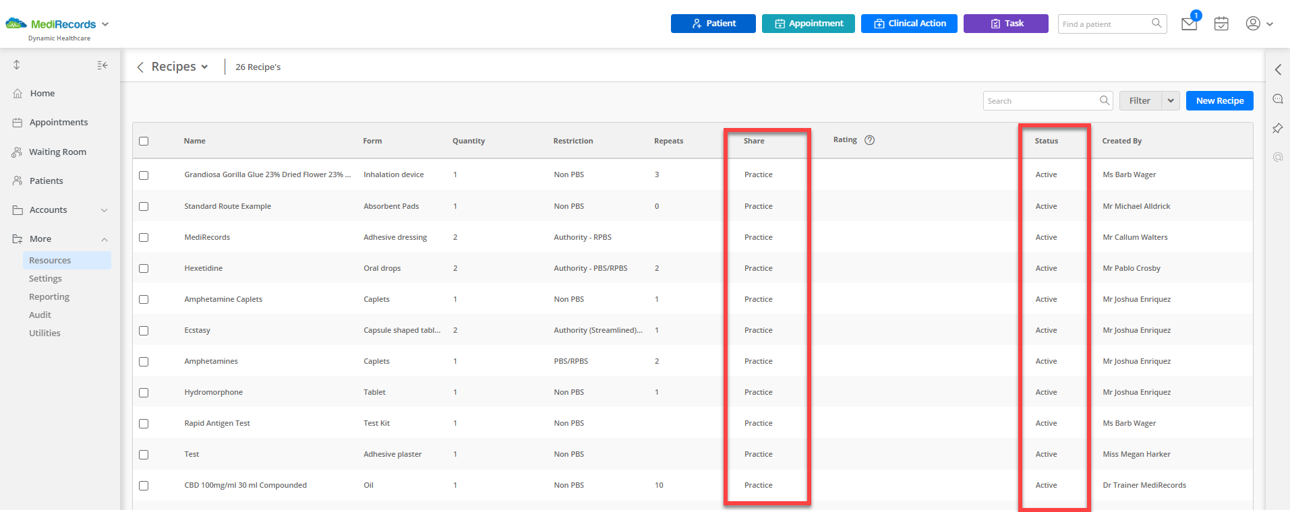This screenshot has height=512, width=1290.
Task: Click the Filter button
Action: pos(1140,100)
